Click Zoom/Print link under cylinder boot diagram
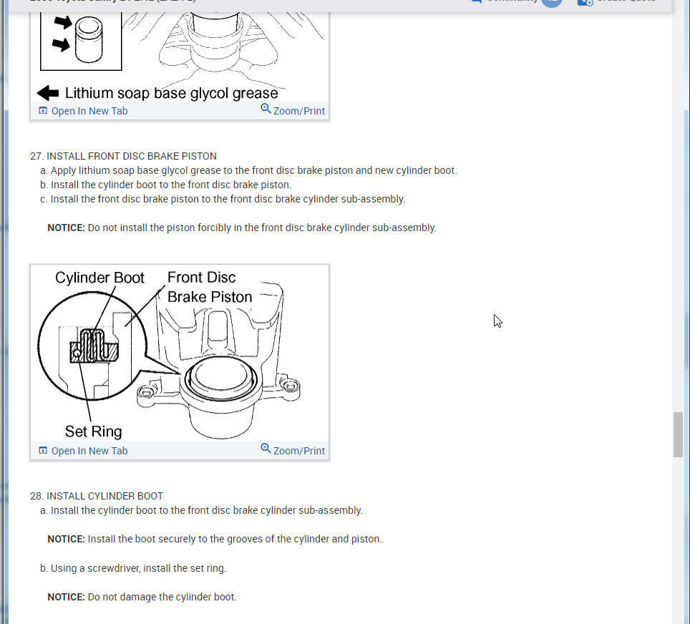The width and height of the screenshot is (690, 624). [298, 451]
